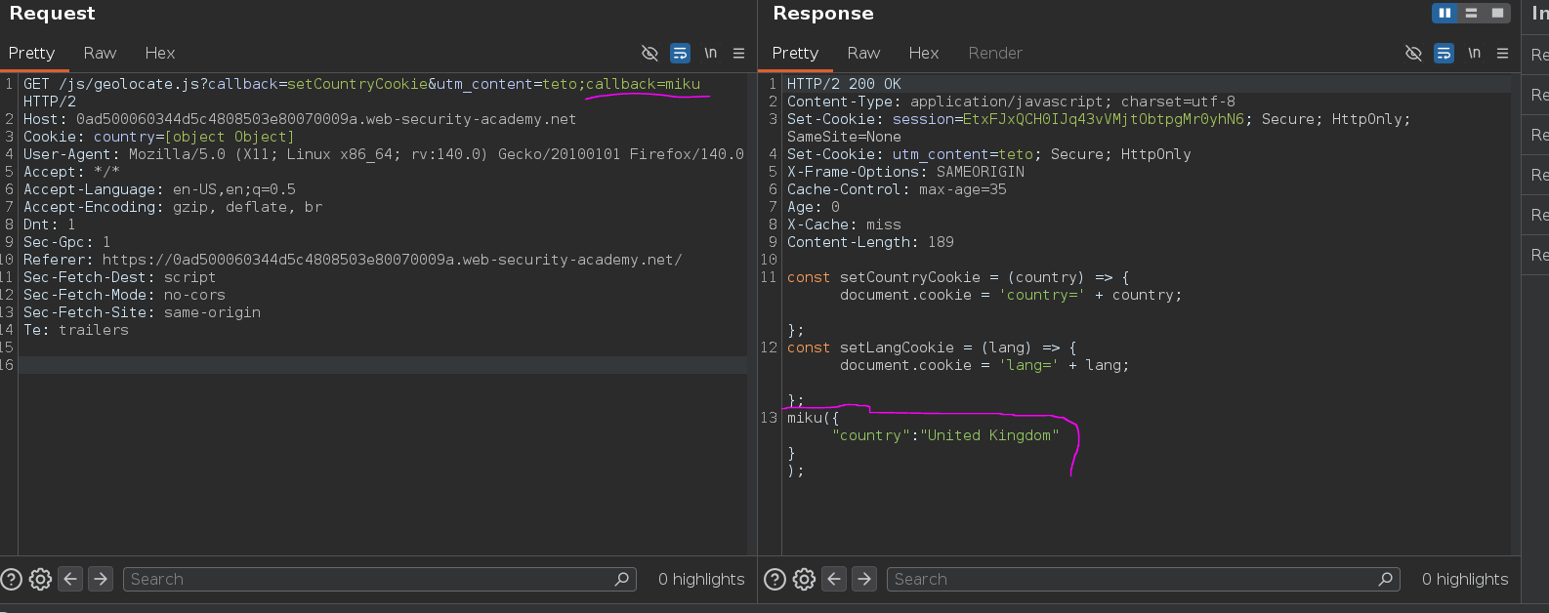Open Response Hex tab
This screenshot has height=613, width=1549.
924,53
